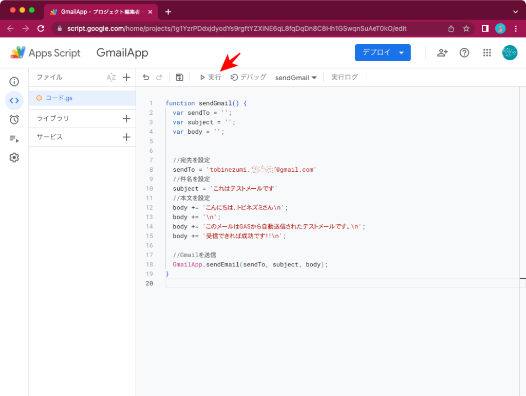Rename project by clicking GmailApp title
This screenshot has height=396, width=526.
(122, 53)
